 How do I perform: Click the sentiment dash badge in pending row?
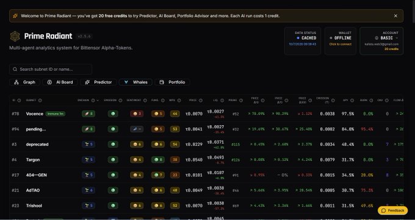pyautogui.click(x=137, y=129)
